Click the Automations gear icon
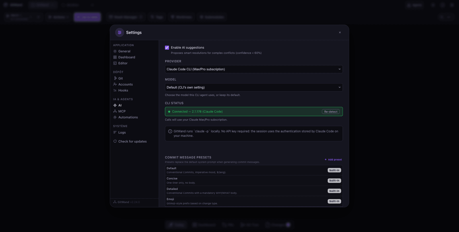Image resolution: width=459 pixels, height=232 pixels. (115, 117)
